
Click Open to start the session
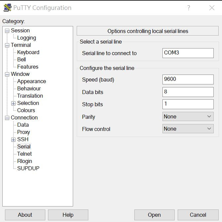pos(155,215)
